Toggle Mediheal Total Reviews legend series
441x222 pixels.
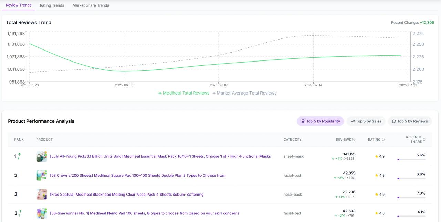click(x=184, y=93)
